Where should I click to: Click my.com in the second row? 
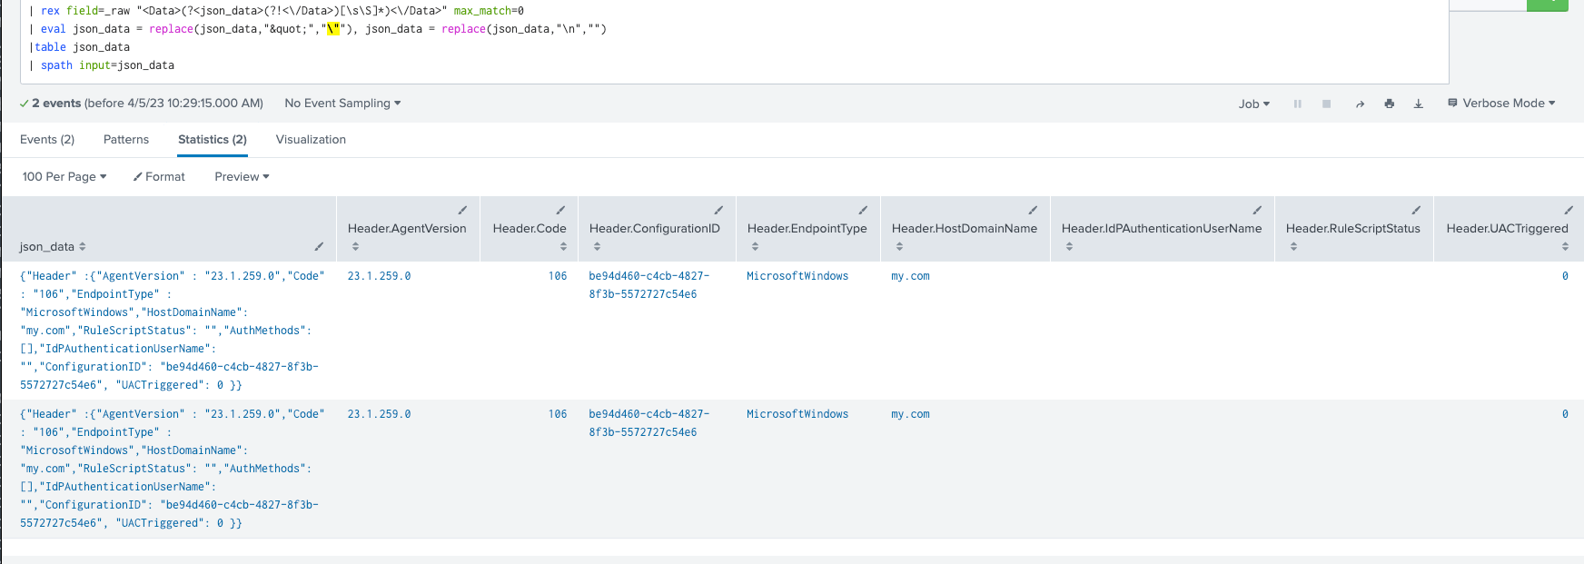[x=910, y=414]
